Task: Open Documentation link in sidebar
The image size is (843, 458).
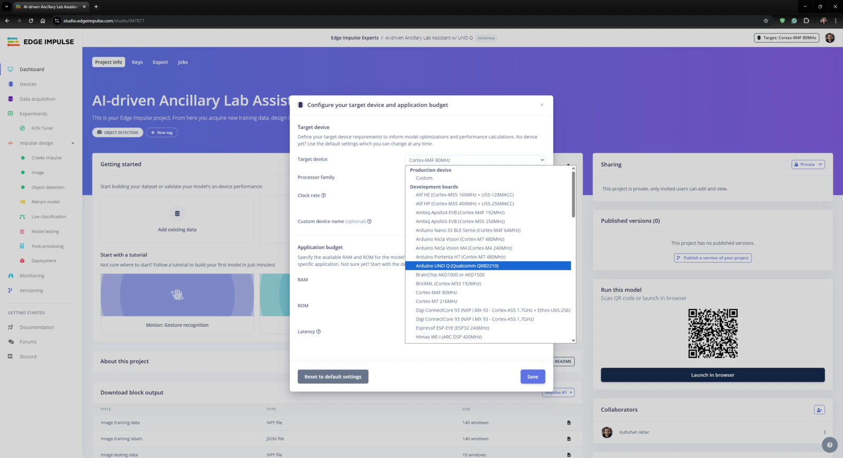Action: [36, 327]
